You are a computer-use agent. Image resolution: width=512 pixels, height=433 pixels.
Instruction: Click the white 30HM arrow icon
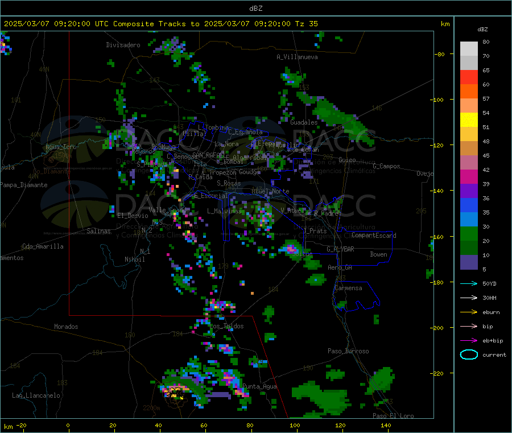469,298
